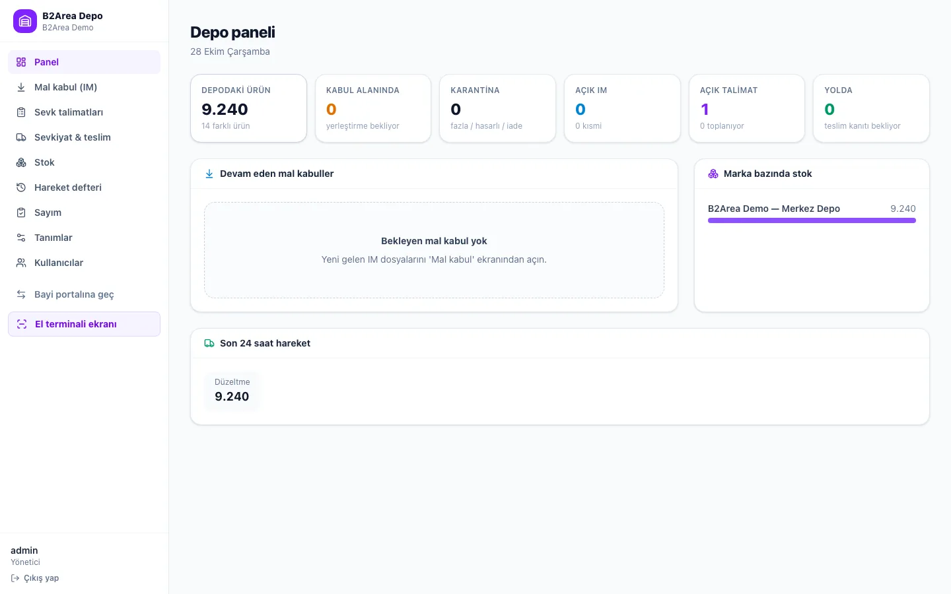This screenshot has height=594, width=951.
Task: Navigate to Sevkiyat & teslim
Action: 84,137
